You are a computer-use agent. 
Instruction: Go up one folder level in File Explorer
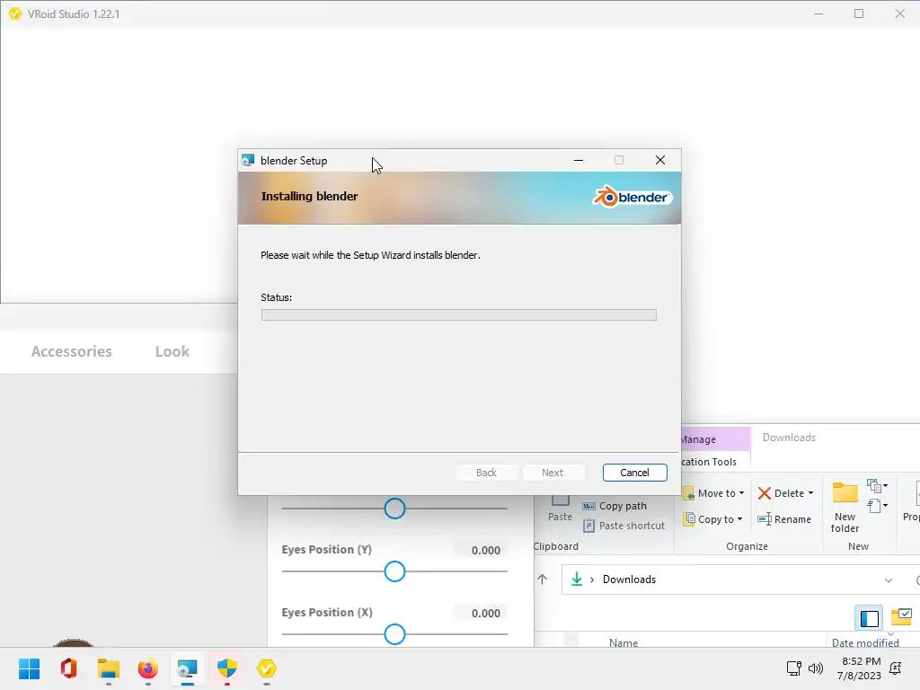coord(542,579)
